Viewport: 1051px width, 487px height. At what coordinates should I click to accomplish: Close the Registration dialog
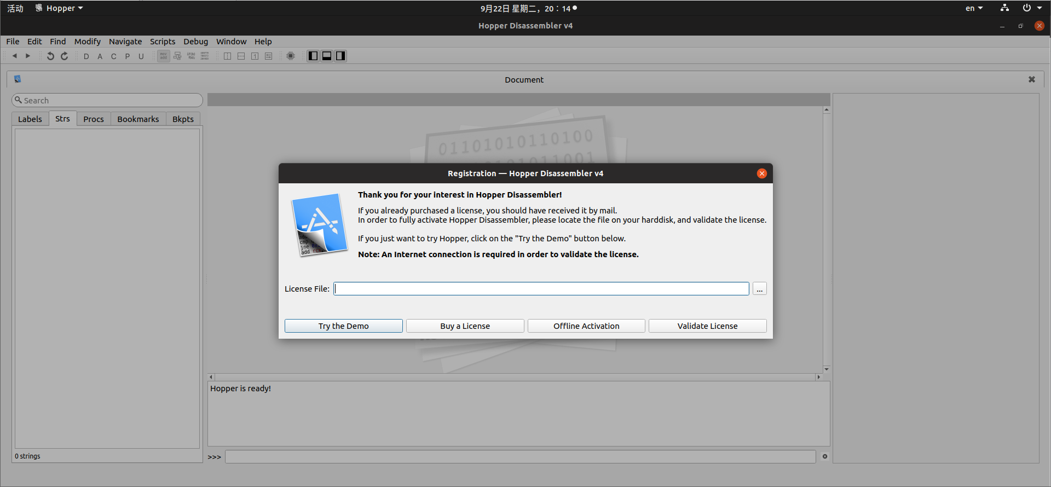(762, 173)
